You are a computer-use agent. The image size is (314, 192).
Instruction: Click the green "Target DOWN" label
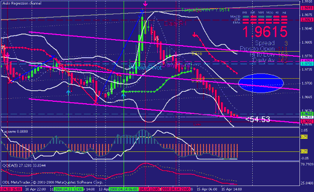205,10
